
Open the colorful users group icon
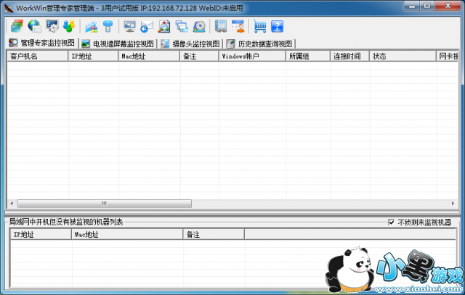click(x=69, y=26)
